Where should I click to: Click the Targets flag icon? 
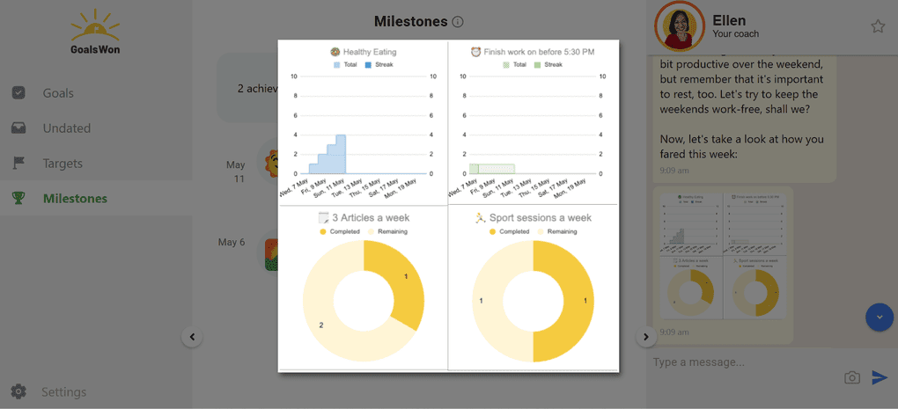[x=18, y=164]
